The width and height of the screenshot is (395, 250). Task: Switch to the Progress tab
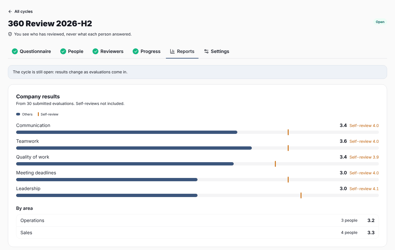[146, 51]
